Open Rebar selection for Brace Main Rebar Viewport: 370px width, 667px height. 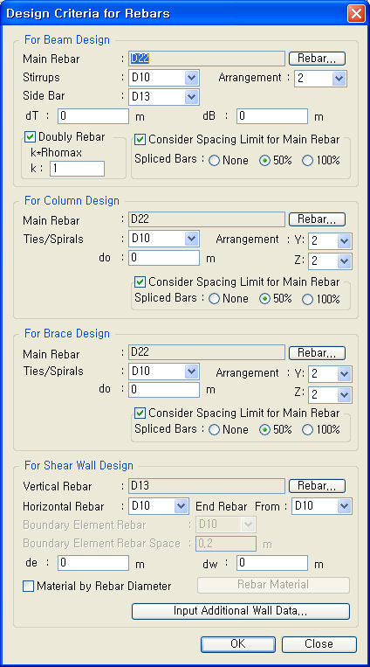tap(317, 352)
